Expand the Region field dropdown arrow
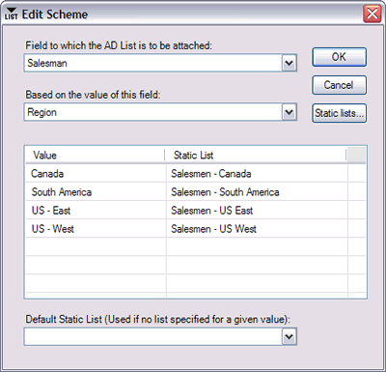 pos(289,112)
